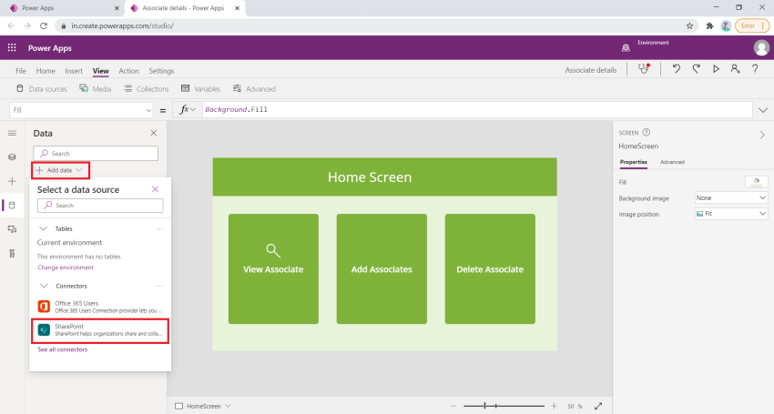Open the Insert menu tab
The height and width of the screenshot is (414, 774).
click(x=74, y=71)
